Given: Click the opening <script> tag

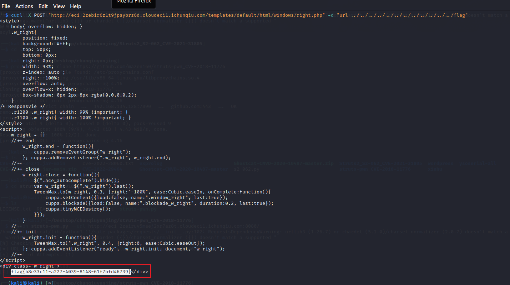Looking at the screenshot, I should point(11,129).
